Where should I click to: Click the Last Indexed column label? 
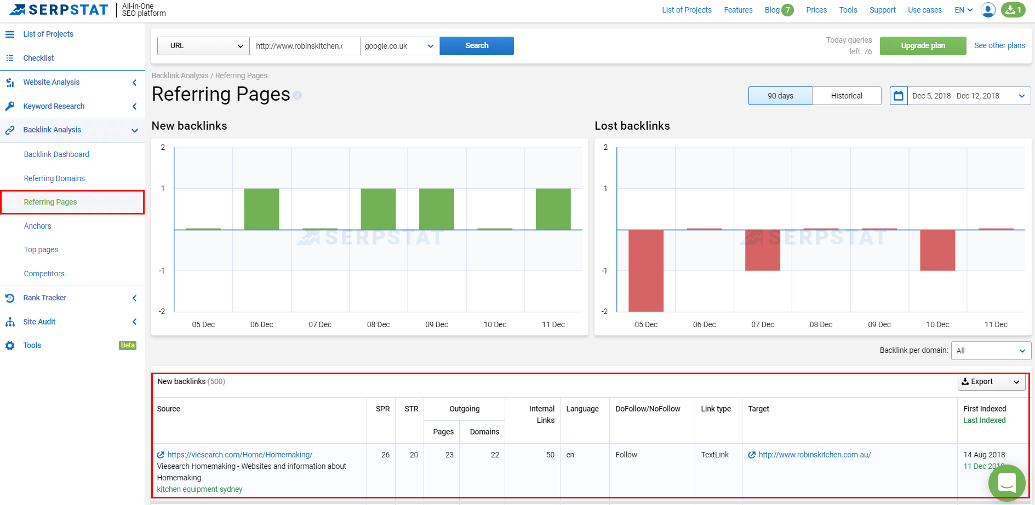click(984, 420)
